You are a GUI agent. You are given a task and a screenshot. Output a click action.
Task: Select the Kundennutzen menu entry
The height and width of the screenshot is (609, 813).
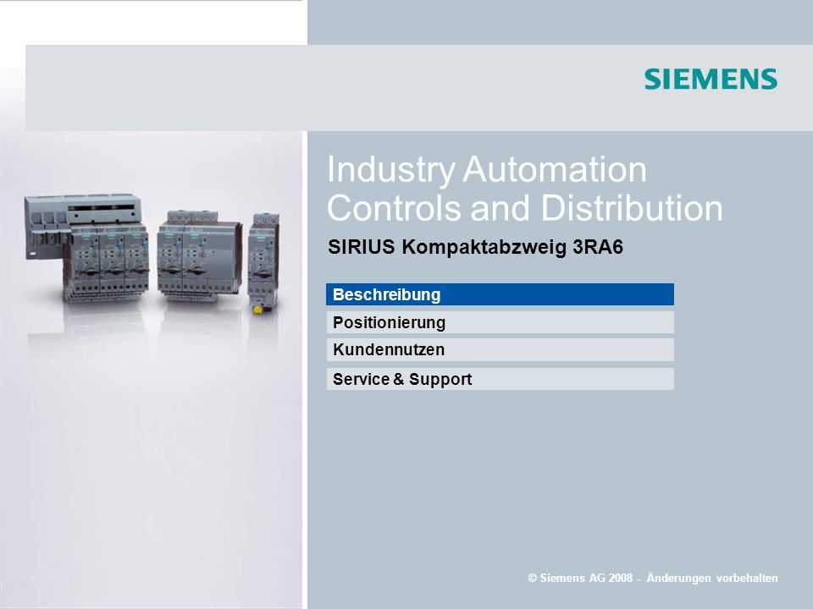pyautogui.click(x=500, y=349)
